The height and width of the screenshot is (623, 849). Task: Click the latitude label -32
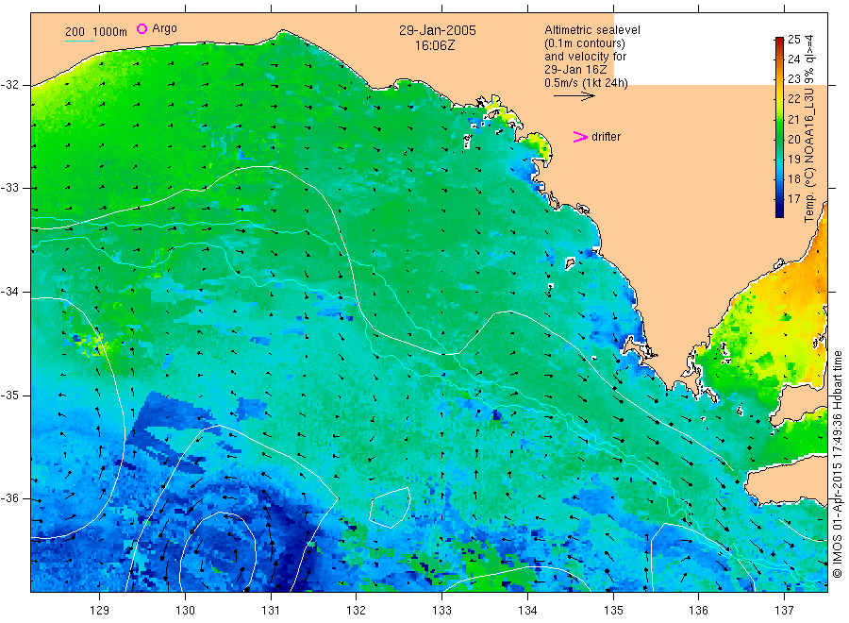[x=9, y=85]
